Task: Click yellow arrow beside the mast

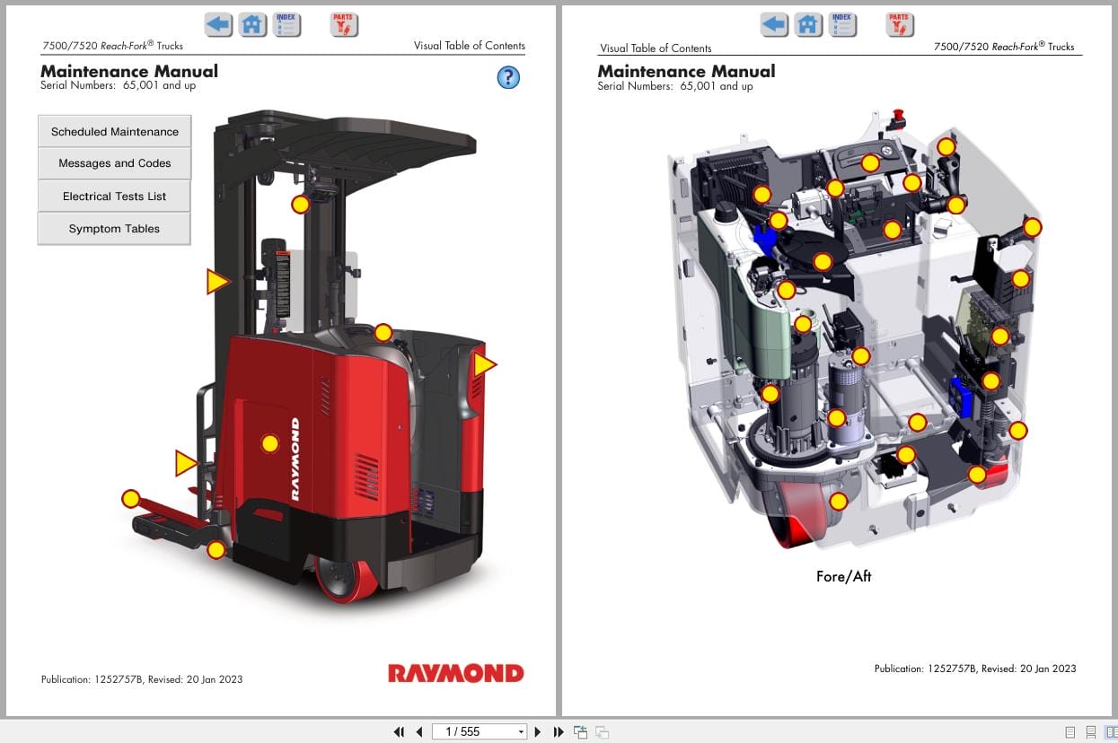Action: 216,282
